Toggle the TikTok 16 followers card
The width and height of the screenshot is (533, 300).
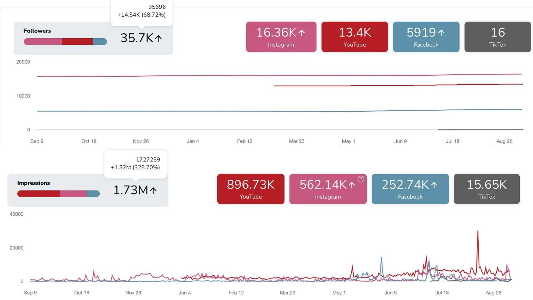tap(497, 37)
